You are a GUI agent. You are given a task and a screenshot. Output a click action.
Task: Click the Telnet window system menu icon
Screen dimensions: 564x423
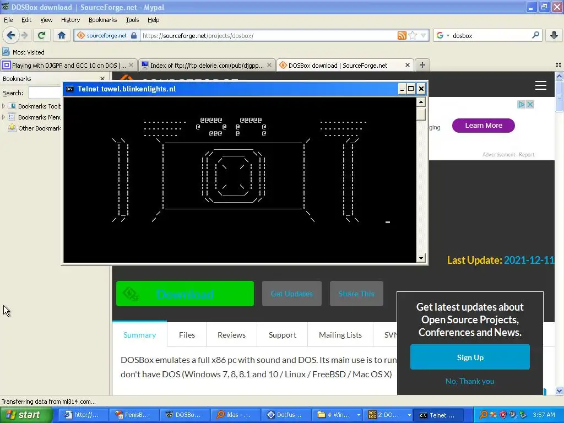(x=70, y=89)
